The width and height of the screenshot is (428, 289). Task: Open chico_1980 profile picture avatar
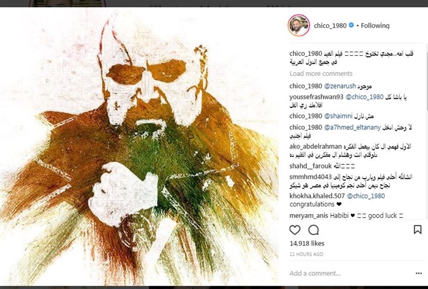(298, 26)
